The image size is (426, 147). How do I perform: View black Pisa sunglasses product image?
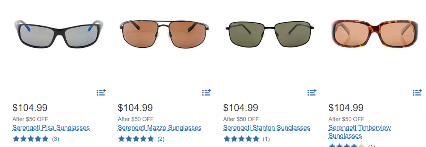[58, 33]
